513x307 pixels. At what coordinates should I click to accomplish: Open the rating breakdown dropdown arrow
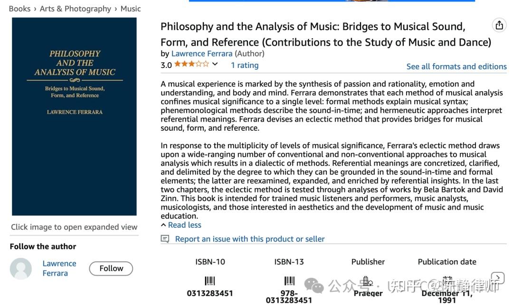pos(215,64)
